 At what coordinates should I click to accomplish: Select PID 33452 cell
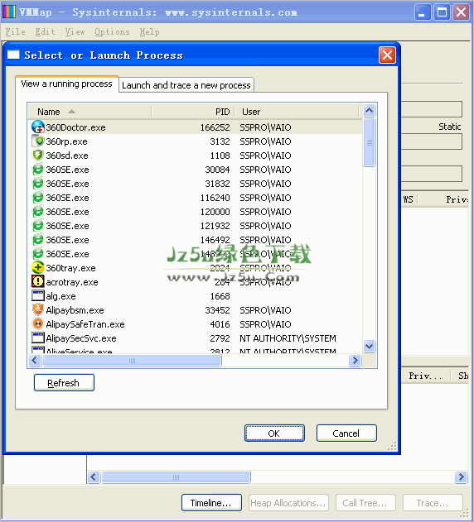217,310
